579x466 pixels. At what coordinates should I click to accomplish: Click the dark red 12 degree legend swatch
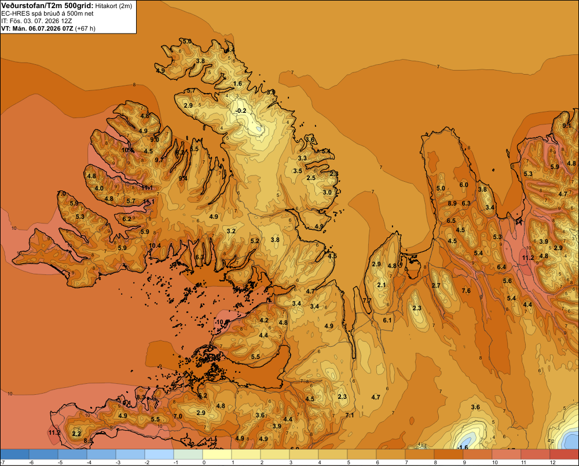[x=564, y=454]
